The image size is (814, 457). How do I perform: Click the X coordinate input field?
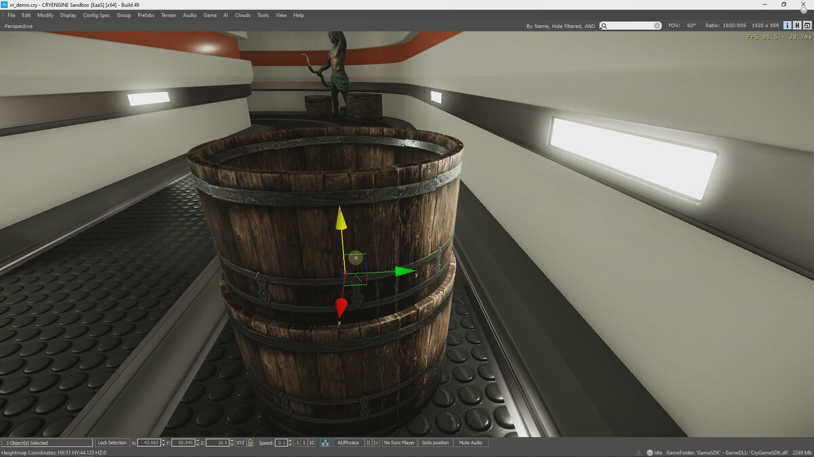click(148, 443)
